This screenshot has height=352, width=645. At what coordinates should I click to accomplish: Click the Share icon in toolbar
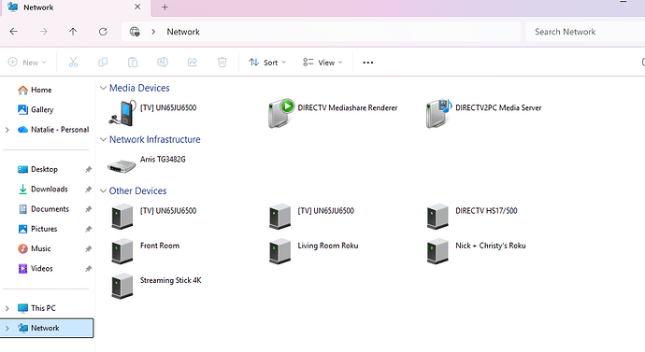[x=193, y=63]
